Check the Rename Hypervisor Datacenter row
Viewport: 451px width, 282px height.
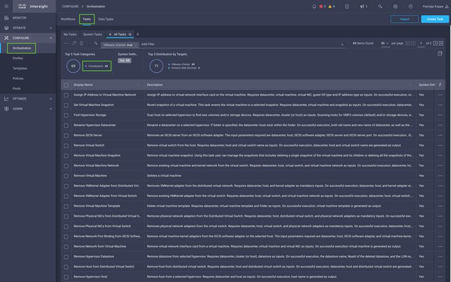pos(66,125)
